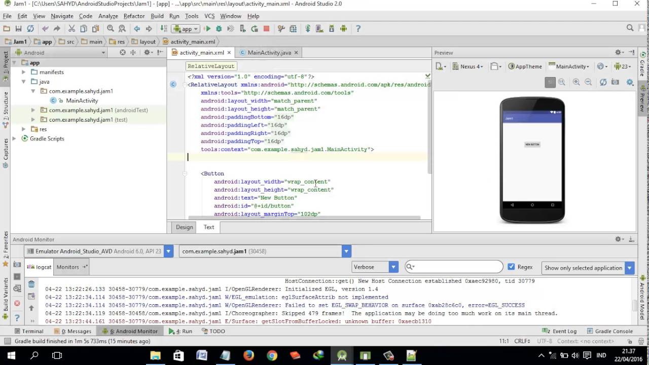Viewport: 649px width, 365px height.
Task: Open the Refactor menu
Action: [x=134, y=16]
